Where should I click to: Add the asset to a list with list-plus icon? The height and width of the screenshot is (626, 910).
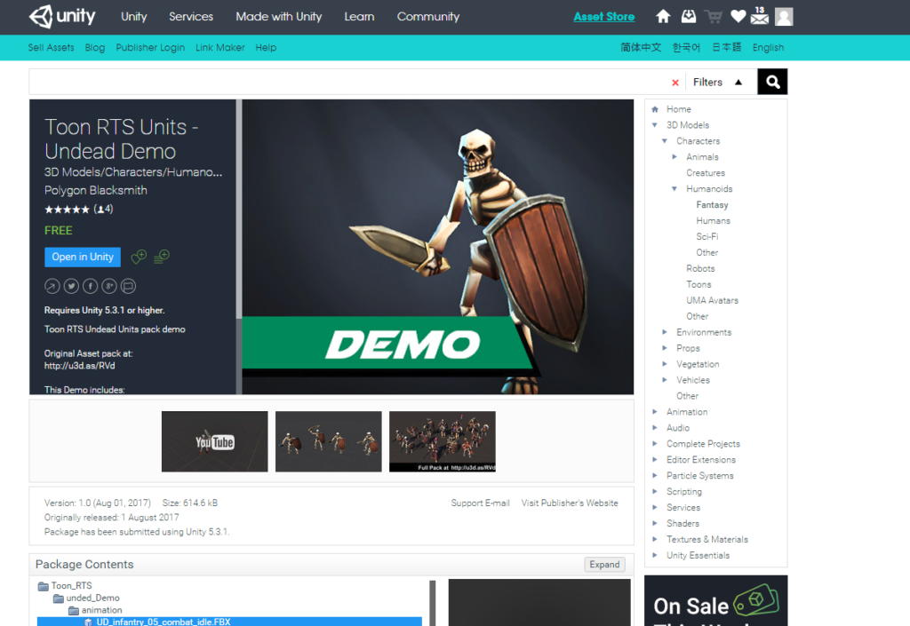[162, 257]
